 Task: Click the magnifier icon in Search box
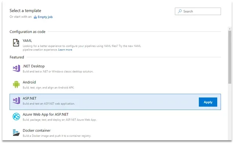(x=180, y=11)
